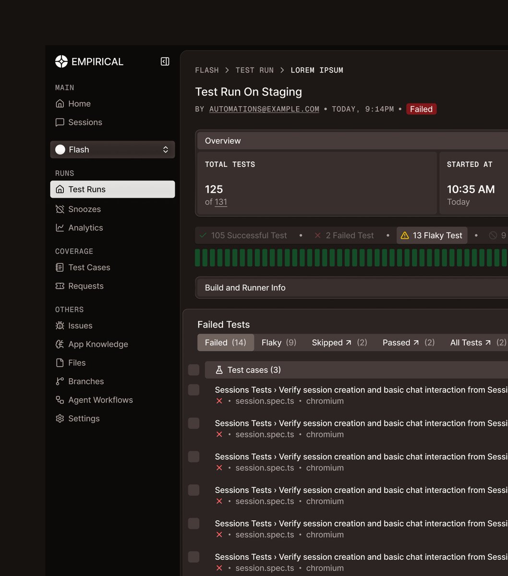Viewport: 508px width, 576px height.
Task: Click the App Knowledge brain icon
Action: click(x=60, y=344)
